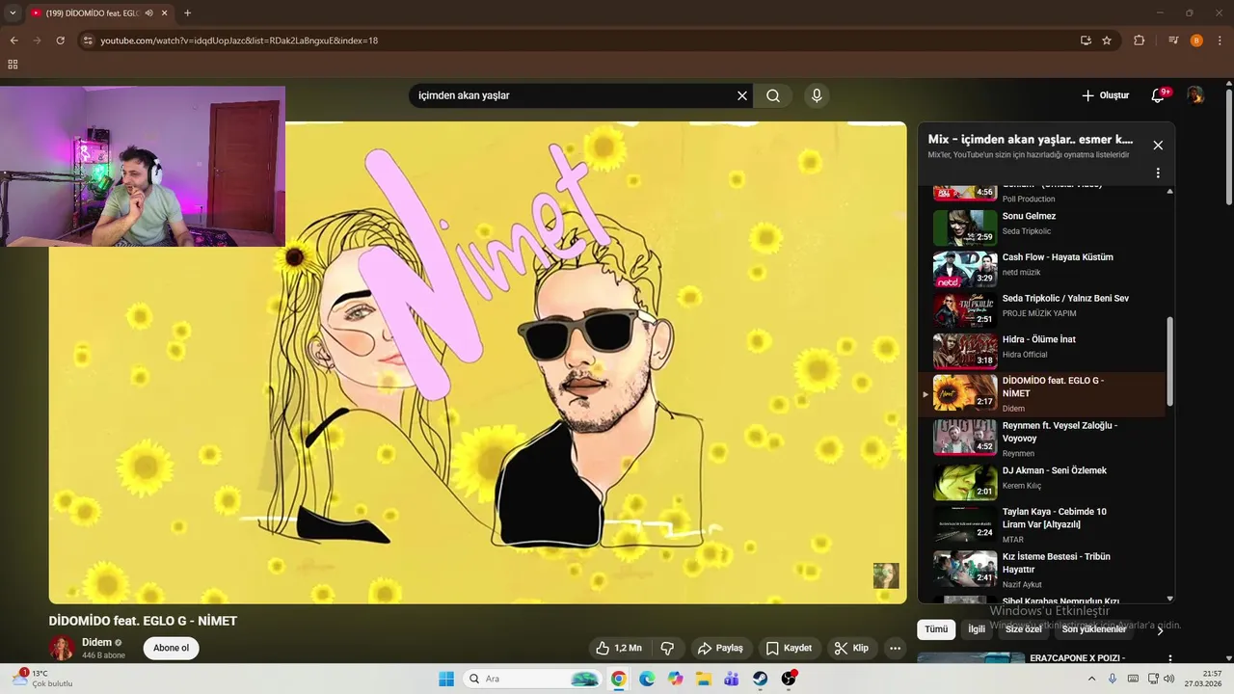The width and height of the screenshot is (1234, 694).
Task: Open Chrome three-dot menu
Action: click(1220, 40)
